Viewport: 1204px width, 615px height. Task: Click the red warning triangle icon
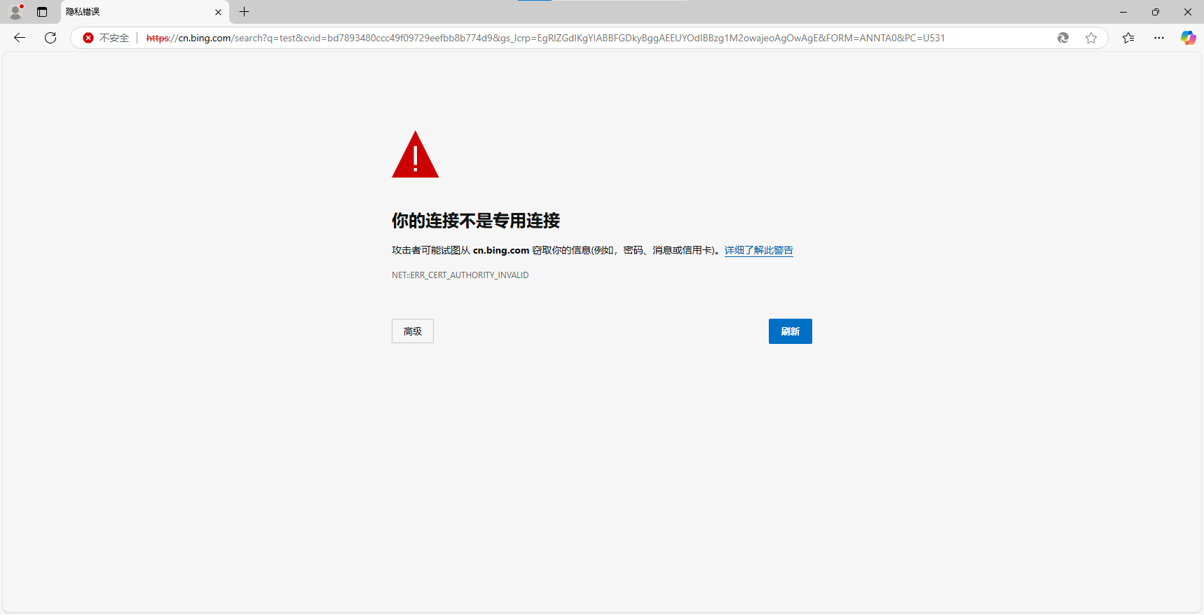416,155
